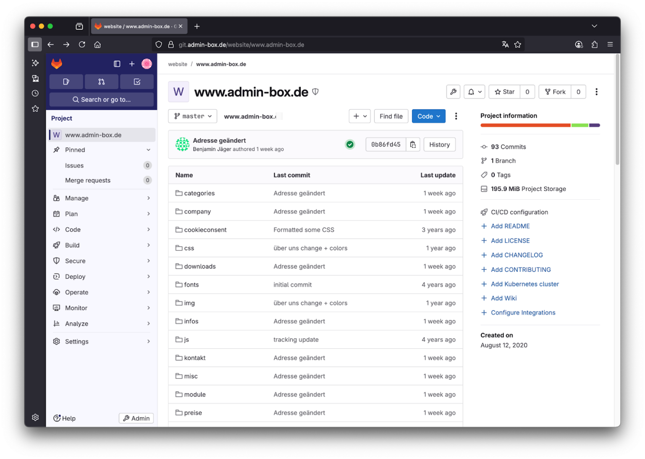645x459 pixels.
Task: Open the user avatar menu
Action: tap(147, 64)
